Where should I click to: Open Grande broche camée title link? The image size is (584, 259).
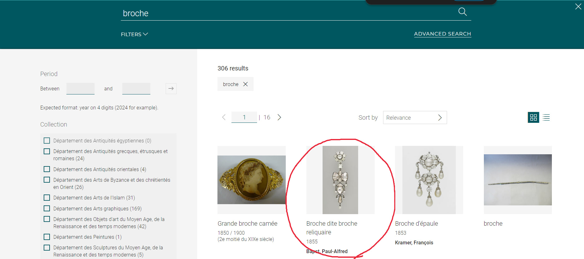point(247,223)
